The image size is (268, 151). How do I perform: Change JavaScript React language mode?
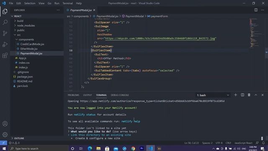(243, 143)
